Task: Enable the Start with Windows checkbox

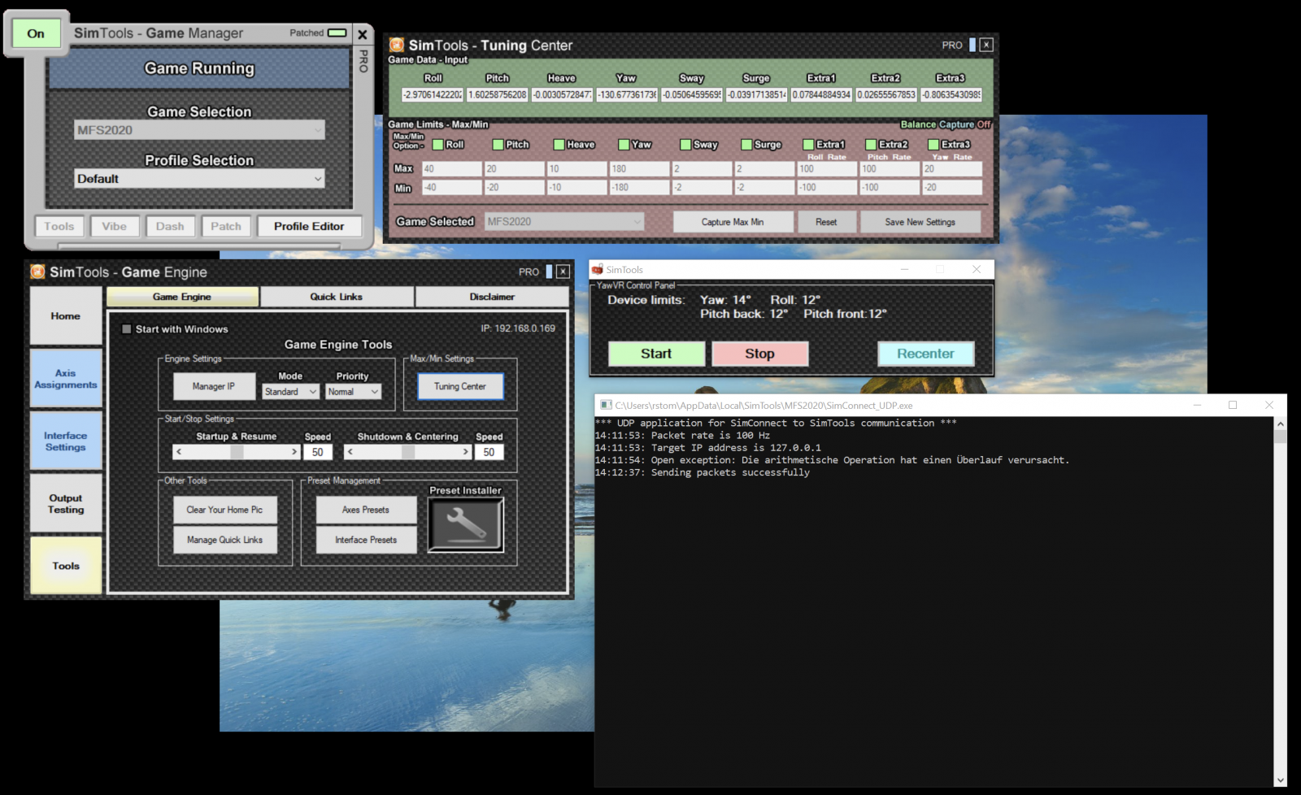Action: click(x=126, y=329)
